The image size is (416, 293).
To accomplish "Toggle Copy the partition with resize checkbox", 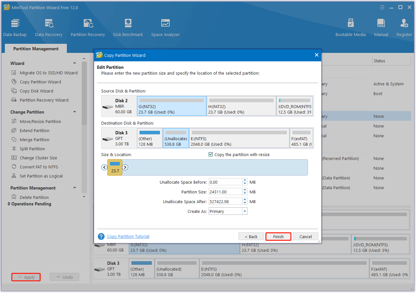I will (211, 155).
